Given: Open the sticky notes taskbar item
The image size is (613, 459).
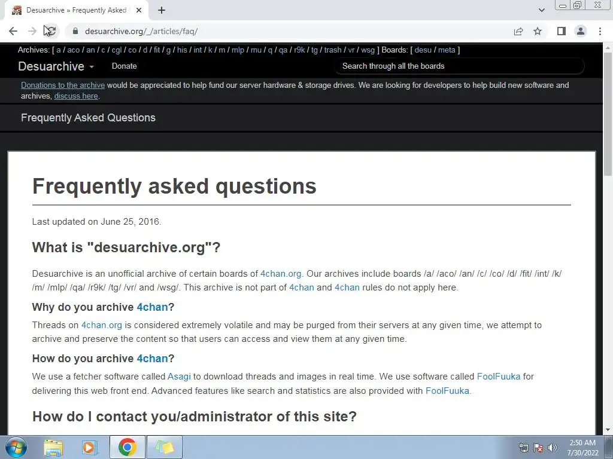Looking at the screenshot, I should click(x=164, y=447).
